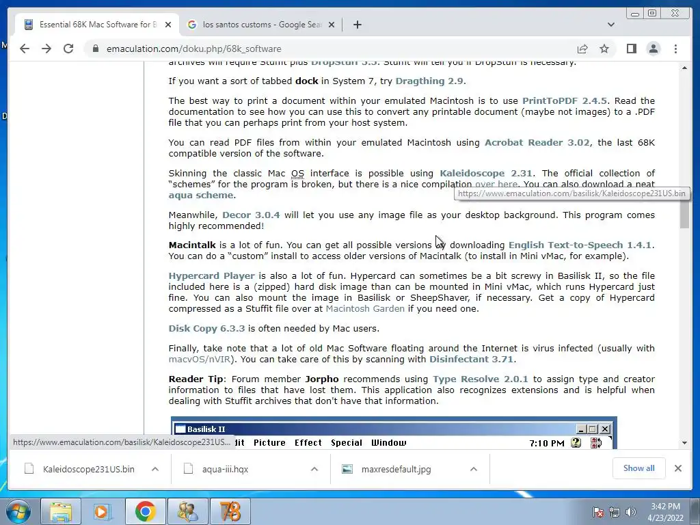Open the side panel icon

tap(631, 49)
